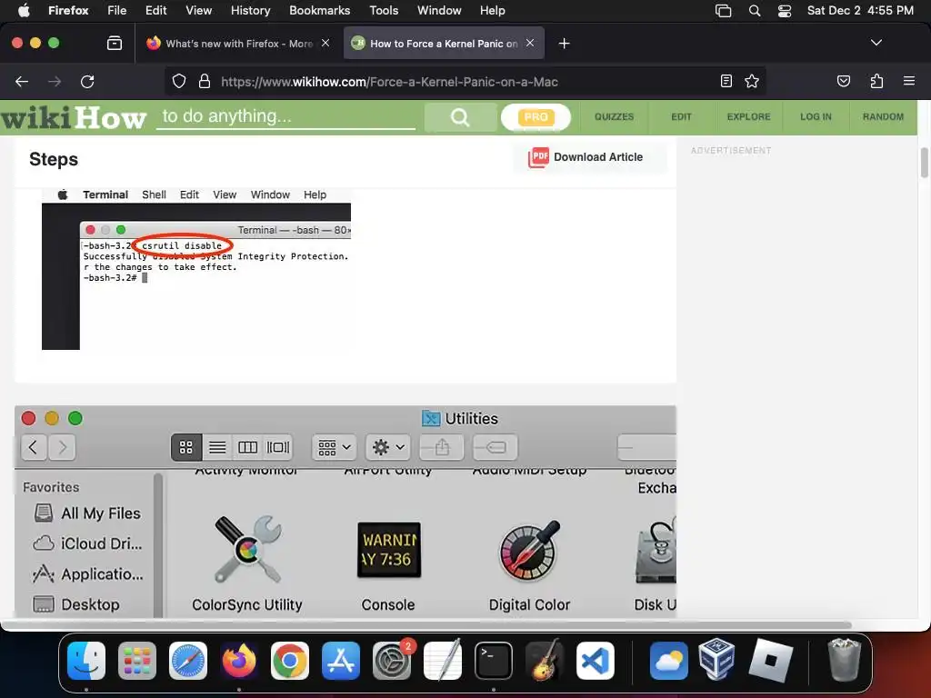Click the PRO button in header
The width and height of the screenshot is (931, 698).
(536, 117)
